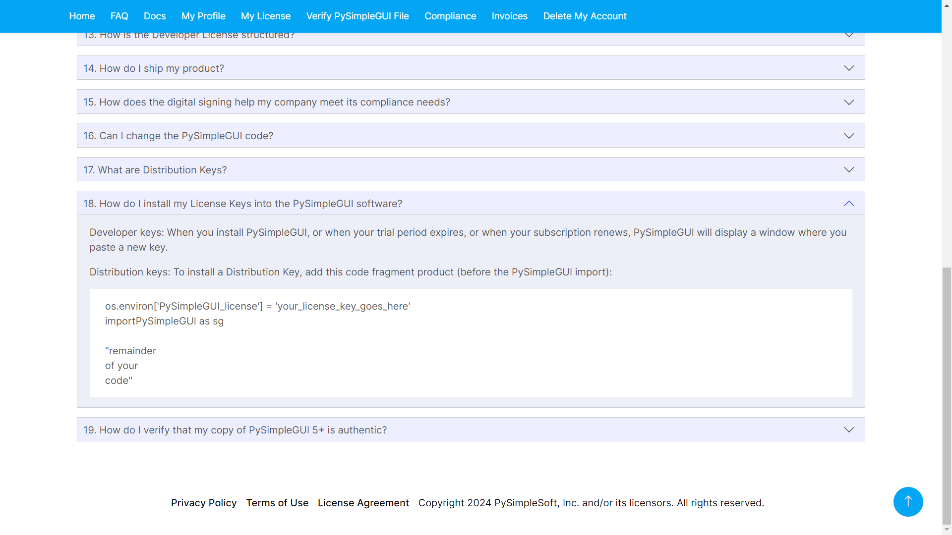Expand question 17 about Distribution Keys
Viewport: 952px width, 535px height.
[470, 169]
